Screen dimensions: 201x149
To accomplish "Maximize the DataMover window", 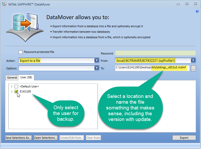I will 187,4.
